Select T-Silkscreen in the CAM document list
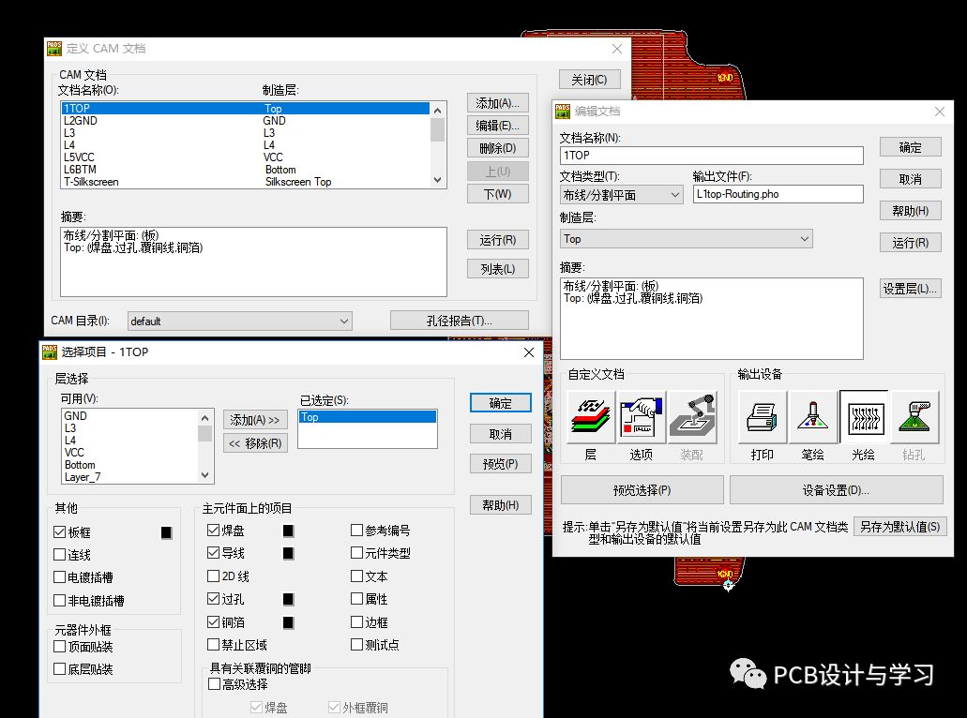 [246, 182]
